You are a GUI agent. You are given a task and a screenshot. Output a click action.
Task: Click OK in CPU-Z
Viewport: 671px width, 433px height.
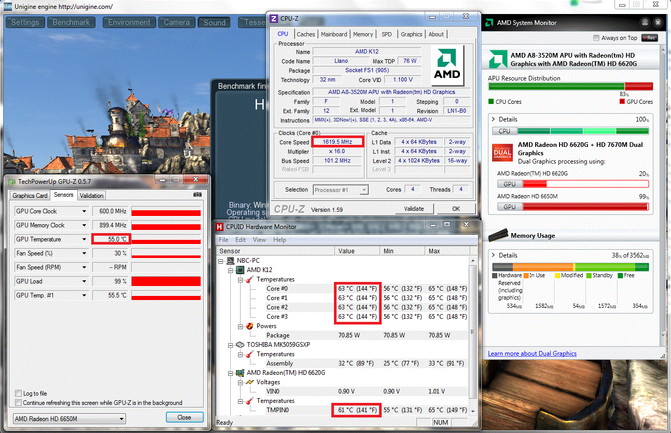[456, 209]
